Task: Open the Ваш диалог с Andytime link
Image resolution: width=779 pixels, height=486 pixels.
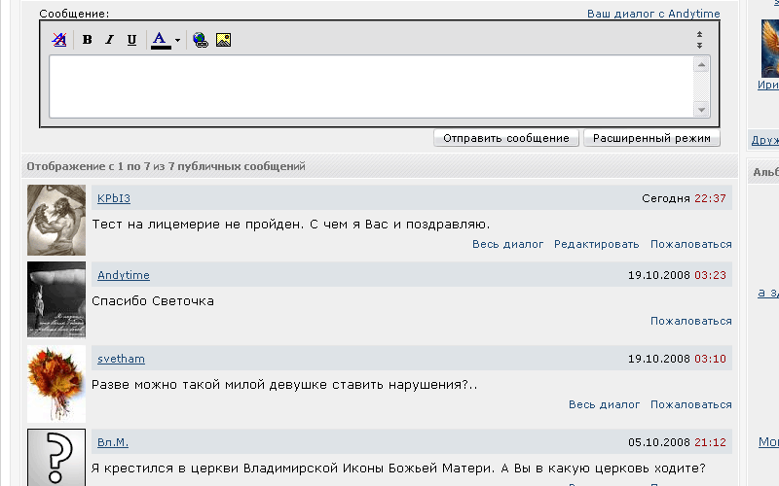Action: pos(653,14)
